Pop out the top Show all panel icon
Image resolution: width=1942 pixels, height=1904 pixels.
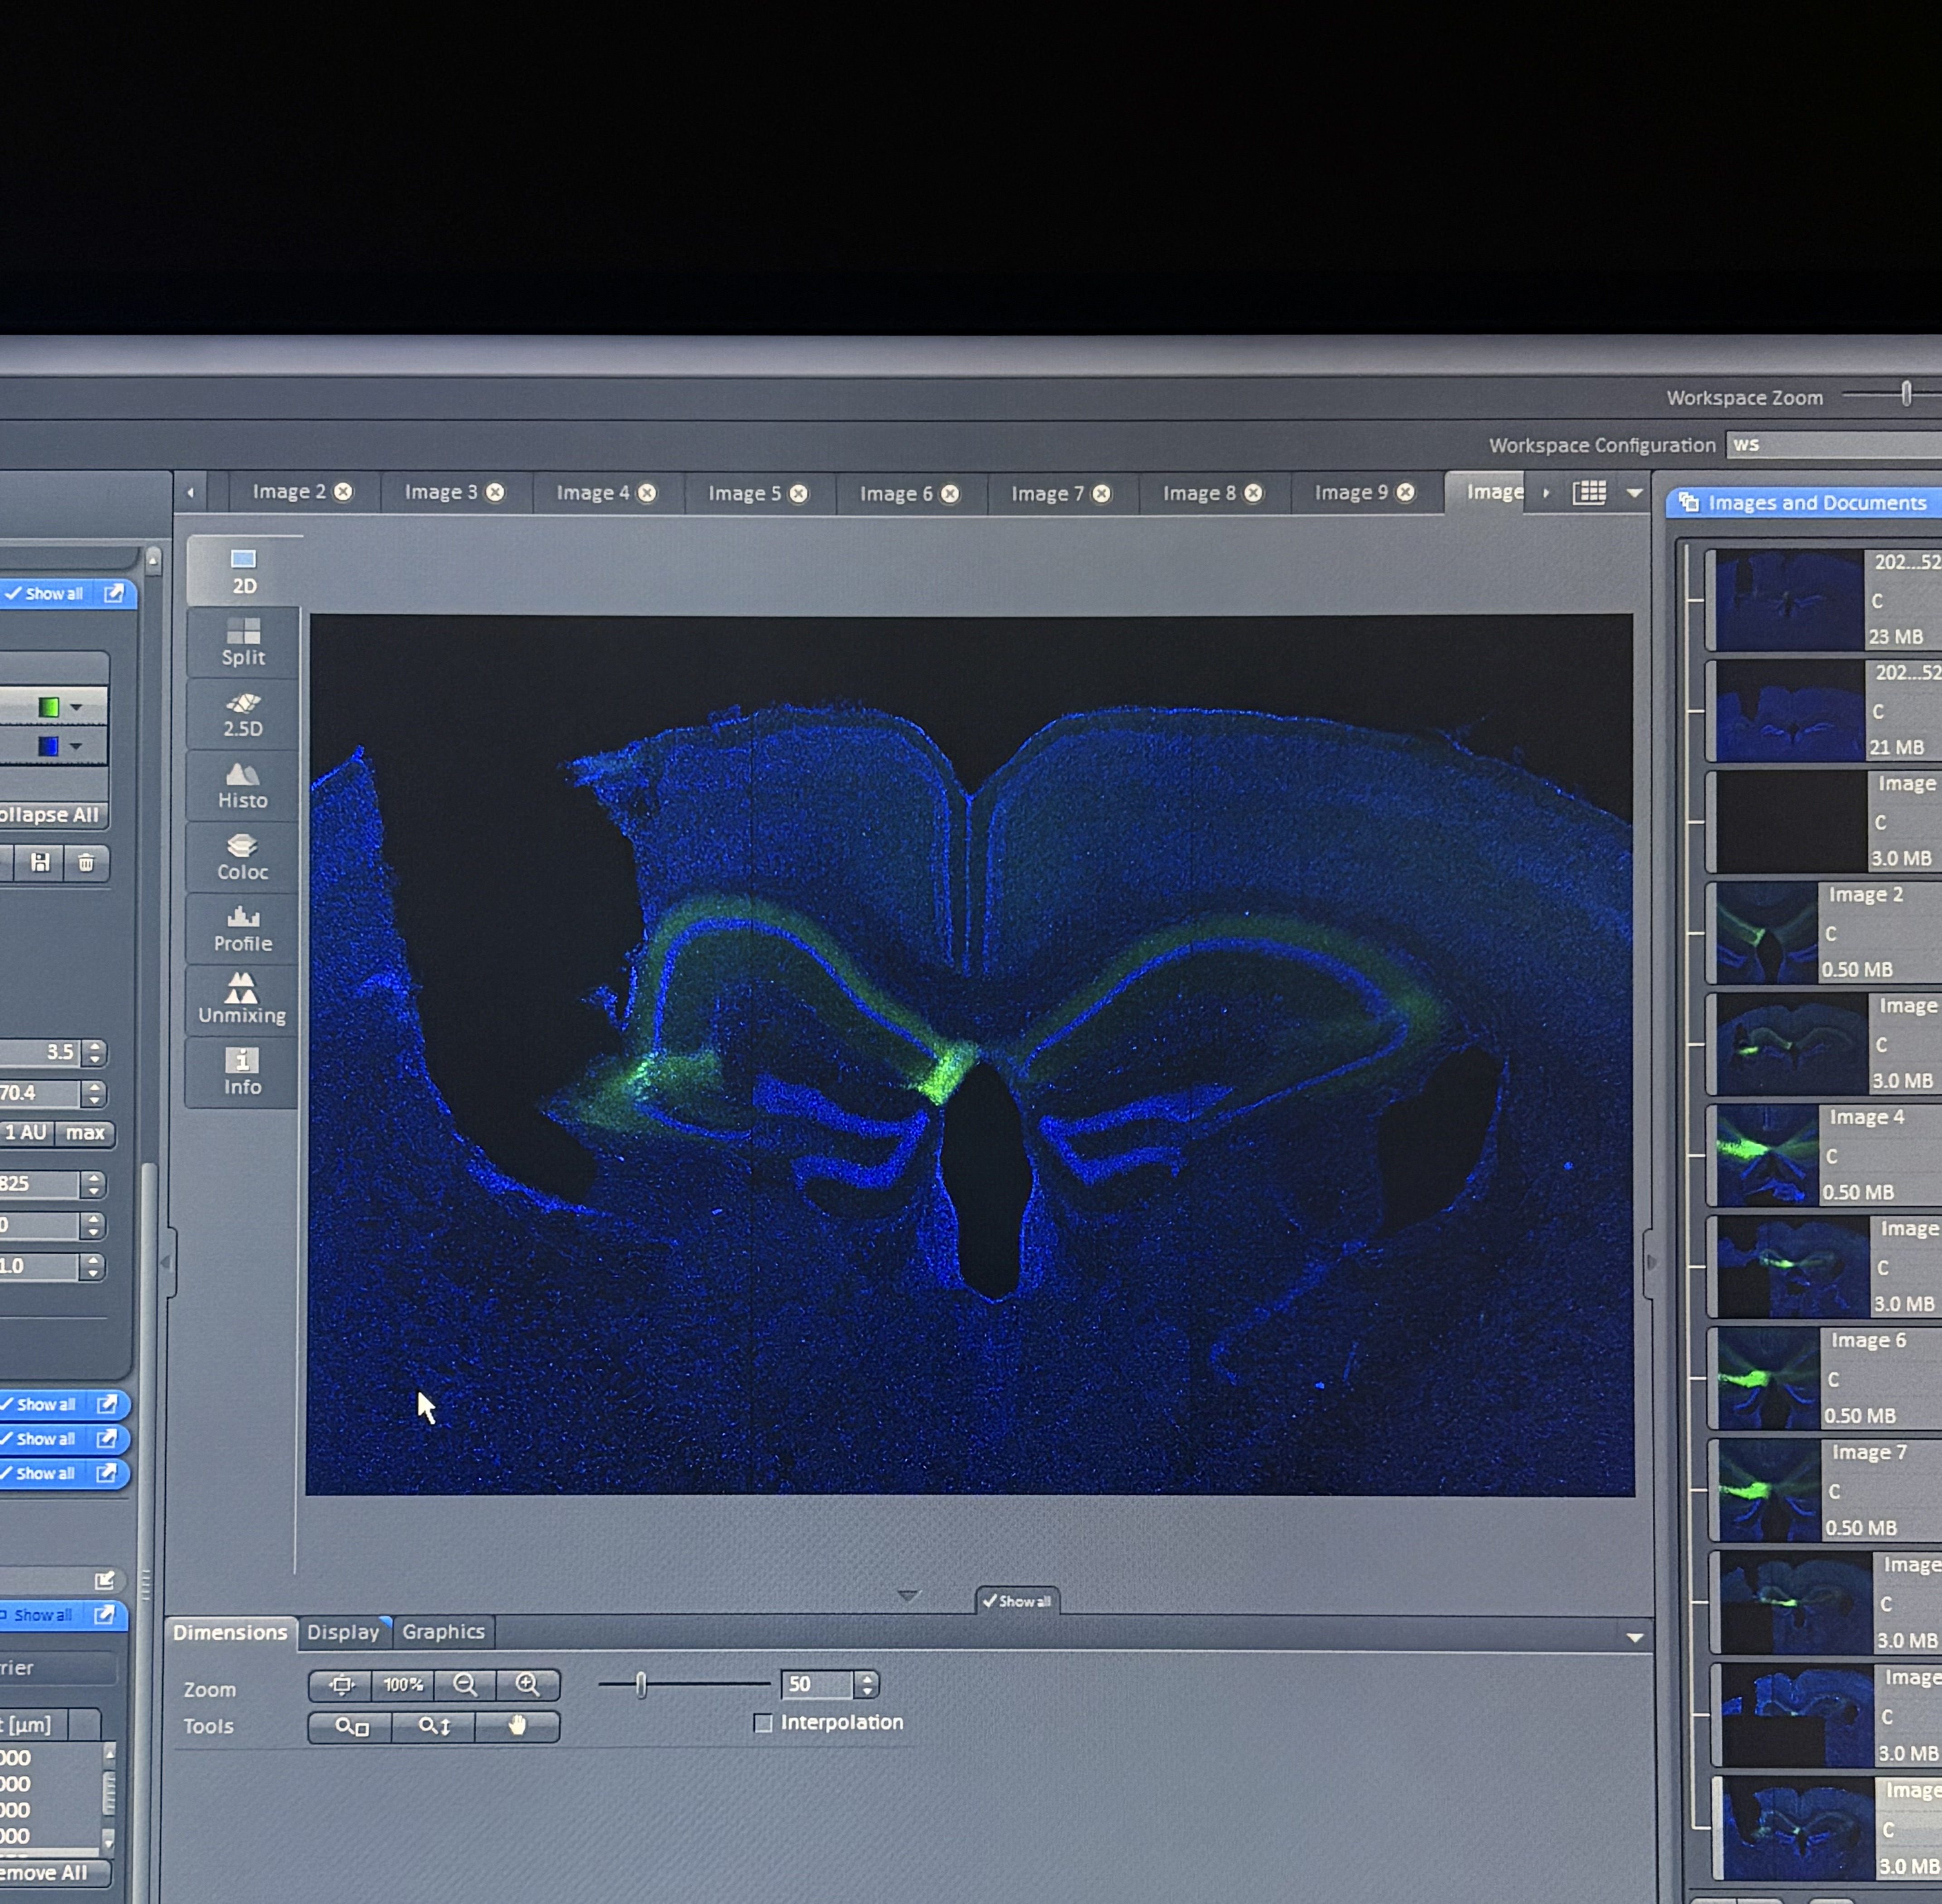pyautogui.click(x=114, y=594)
